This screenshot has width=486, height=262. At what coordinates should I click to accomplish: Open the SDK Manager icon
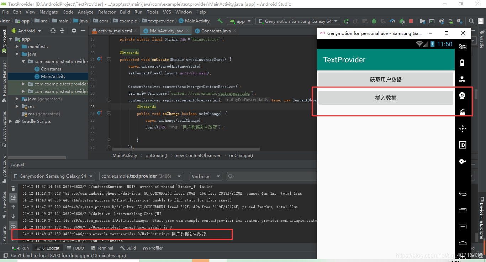point(459,21)
